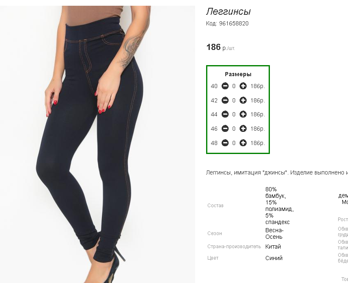
Task: Click quantity value for size 48
Action: point(233,143)
